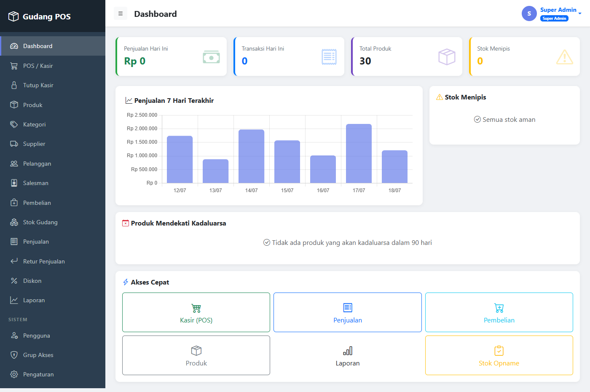Click the Diskon percent icon

point(14,281)
